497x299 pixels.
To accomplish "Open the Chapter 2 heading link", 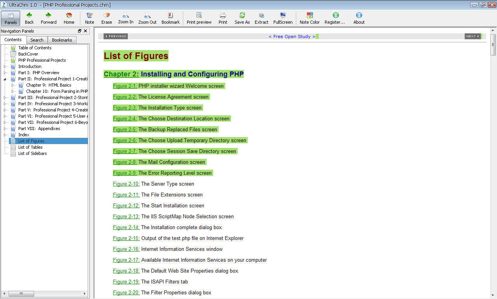I will (121, 74).
